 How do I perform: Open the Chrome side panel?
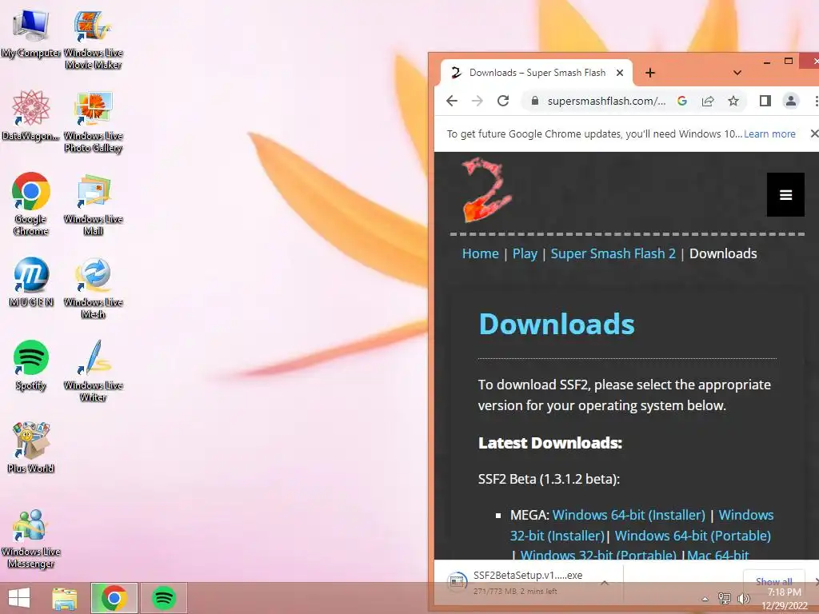click(x=765, y=101)
